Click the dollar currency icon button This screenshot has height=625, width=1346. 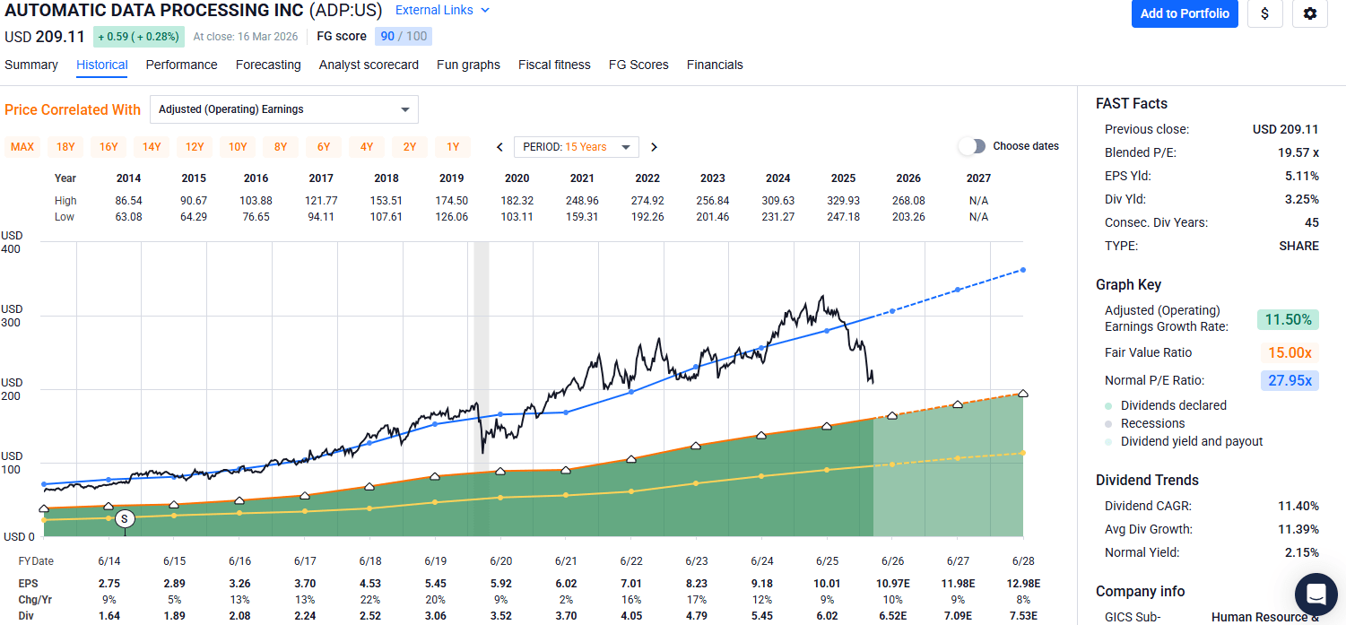[x=1264, y=13]
